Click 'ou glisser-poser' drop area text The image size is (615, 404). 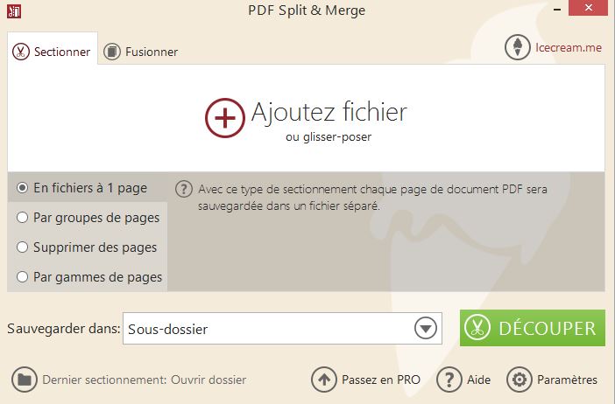tap(329, 137)
